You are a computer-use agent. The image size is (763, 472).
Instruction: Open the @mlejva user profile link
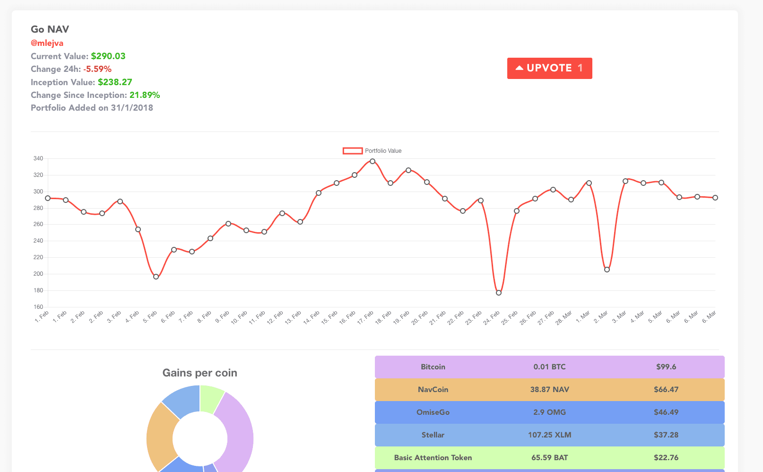tap(47, 43)
